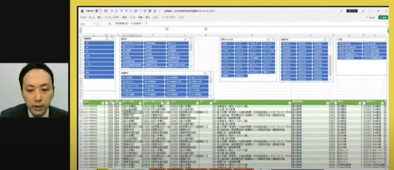Open filter dropdown on first table header column

click(x=103, y=103)
